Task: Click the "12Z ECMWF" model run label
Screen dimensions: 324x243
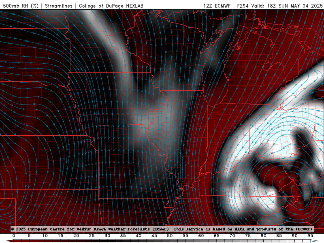Action: [x=217, y=6]
